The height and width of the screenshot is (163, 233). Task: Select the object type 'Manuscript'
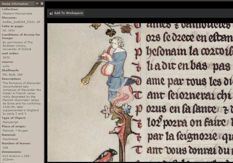tap(10, 122)
